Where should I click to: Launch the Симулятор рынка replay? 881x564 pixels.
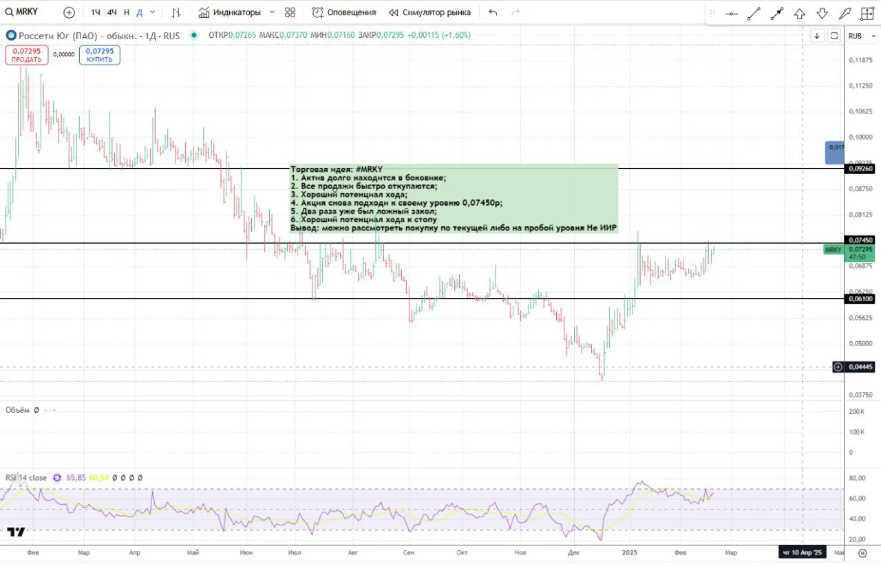coord(430,12)
